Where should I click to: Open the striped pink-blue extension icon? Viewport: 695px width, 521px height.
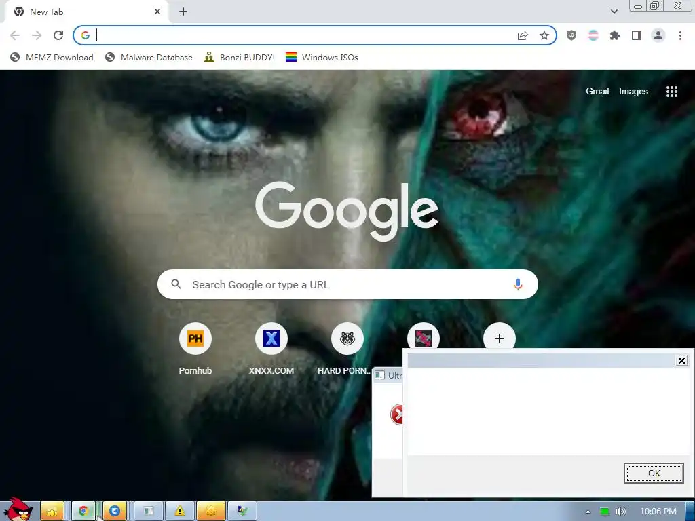593,35
